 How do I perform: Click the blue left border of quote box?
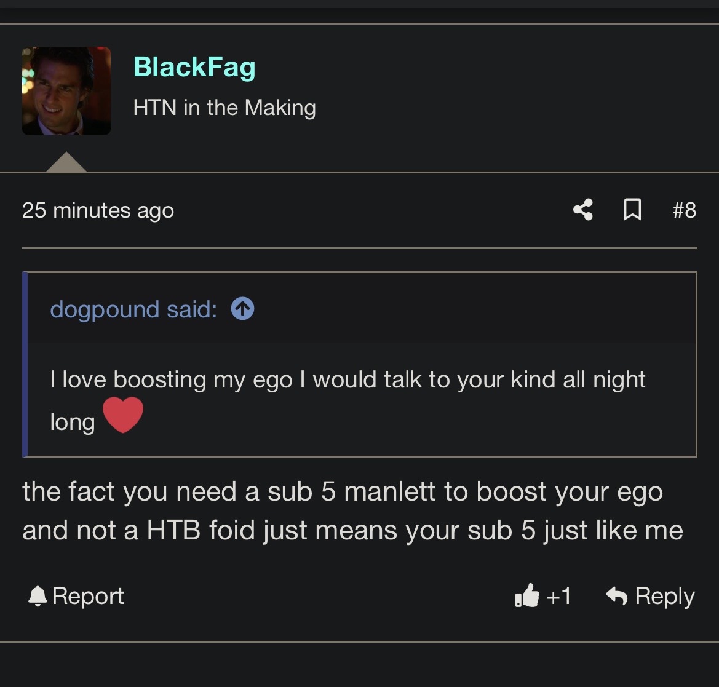[25, 364]
